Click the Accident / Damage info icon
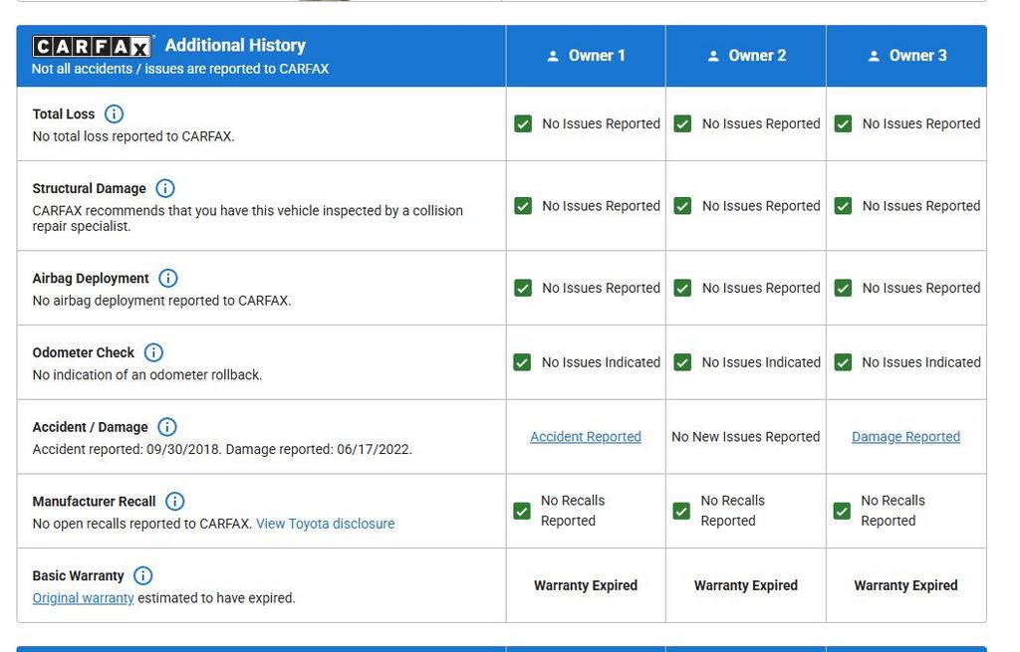The image size is (1020, 652). [x=167, y=427]
